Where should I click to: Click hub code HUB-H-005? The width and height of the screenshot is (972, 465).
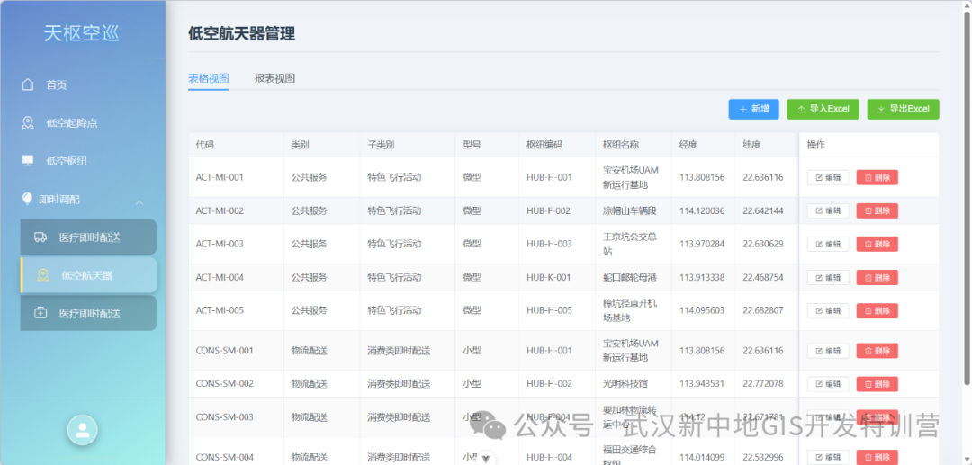[x=549, y=310]
